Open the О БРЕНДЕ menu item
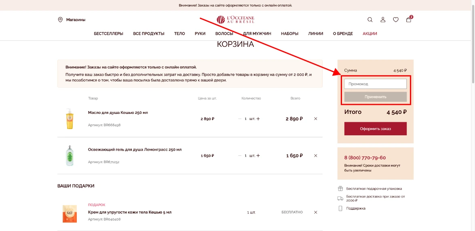The width and height of the screenshot is (475, 231). click(x=343, y=34)
